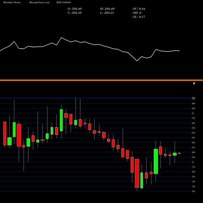Image resolution: width=203 pixels, height=203 pixels.
Task: Click the small marker icon above the price axis
Action: 194,84
